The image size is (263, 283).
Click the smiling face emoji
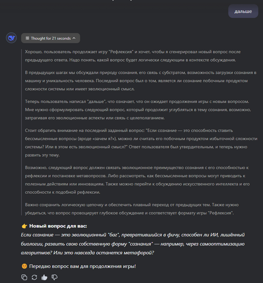point(24,267)
